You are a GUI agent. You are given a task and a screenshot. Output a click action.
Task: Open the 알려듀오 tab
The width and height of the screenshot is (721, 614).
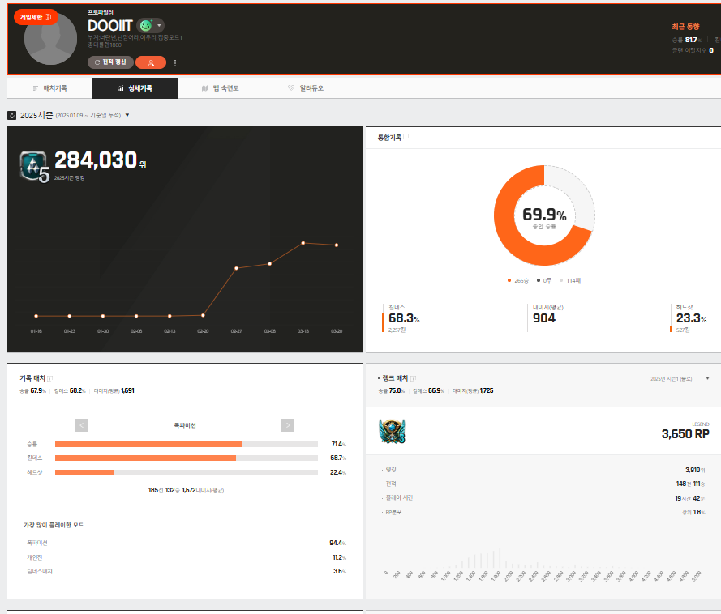(x=305, y=88)
